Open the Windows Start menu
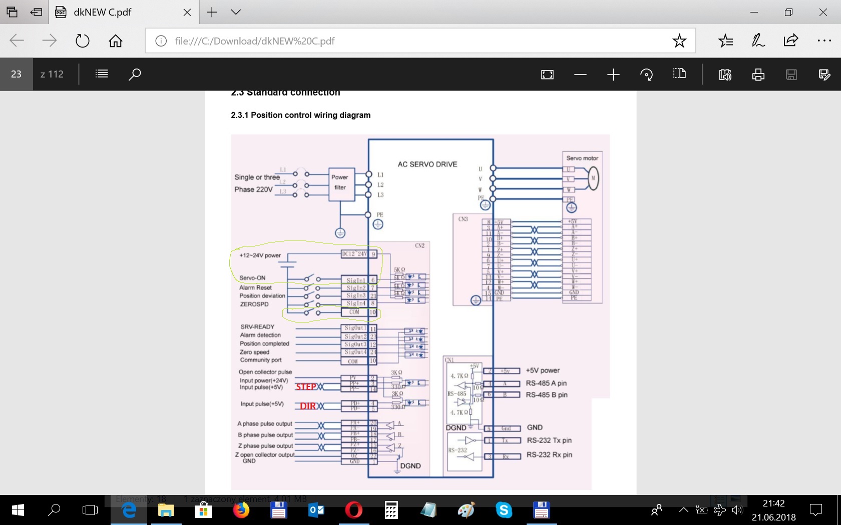Image resolution: width=841 pixels, height=525 pixels. point(18,510)
